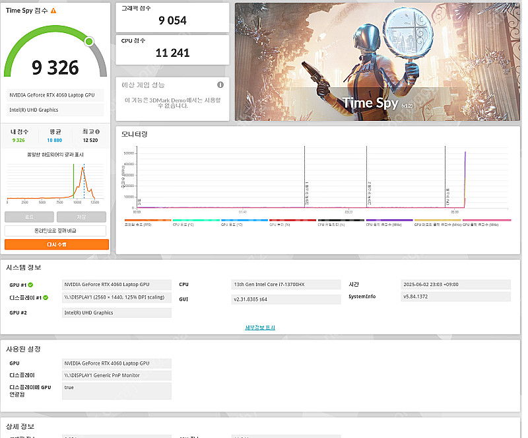Viewport: 528px width, 438px height.
Task: Click the green check next to GPU #1
Action: tap(30, 285)
